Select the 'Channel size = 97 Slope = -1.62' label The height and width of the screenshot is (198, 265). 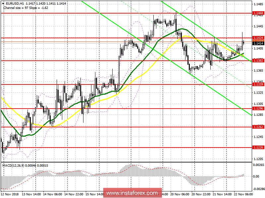pos(26,8)
